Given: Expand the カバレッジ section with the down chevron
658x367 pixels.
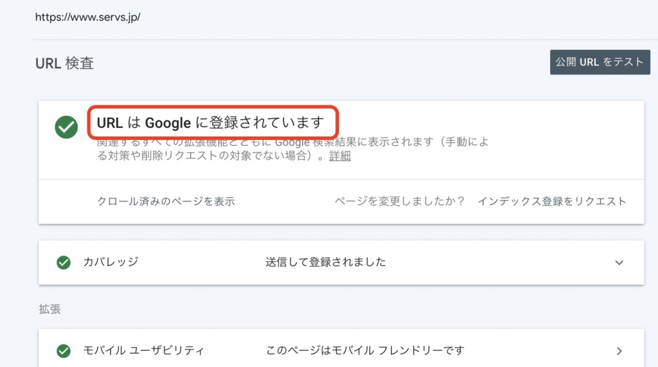Looking at the screenshot, I should (619, 263).
